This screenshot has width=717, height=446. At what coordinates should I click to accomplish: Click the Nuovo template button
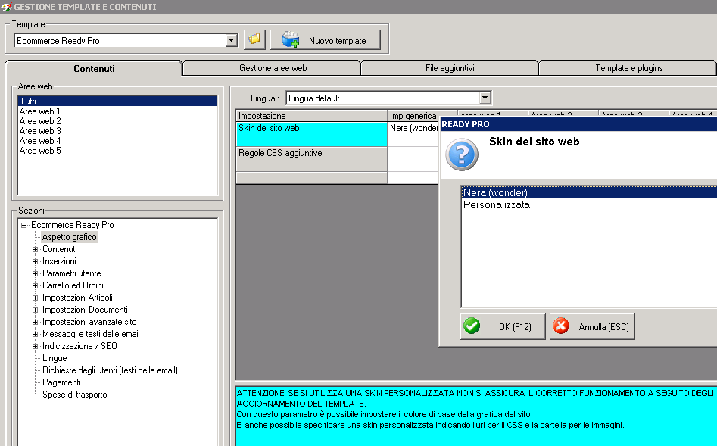pyautogui.click(x=325, y=40)
